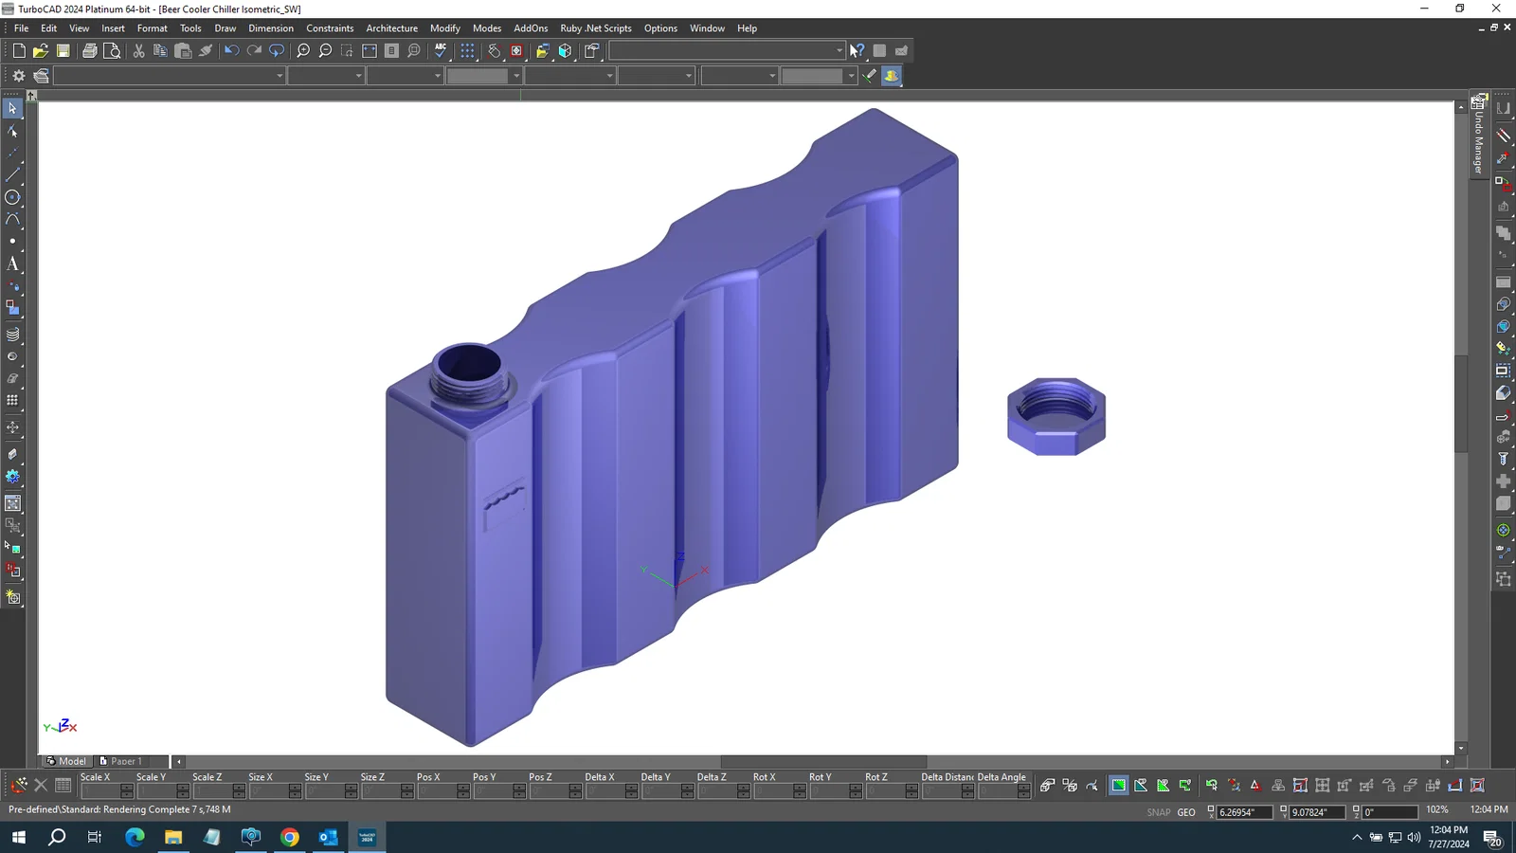Viewport: 1516px width, 853px height.
Task: Open the gear settings icon on the property toolbar
Action: (x=18, y=76)
